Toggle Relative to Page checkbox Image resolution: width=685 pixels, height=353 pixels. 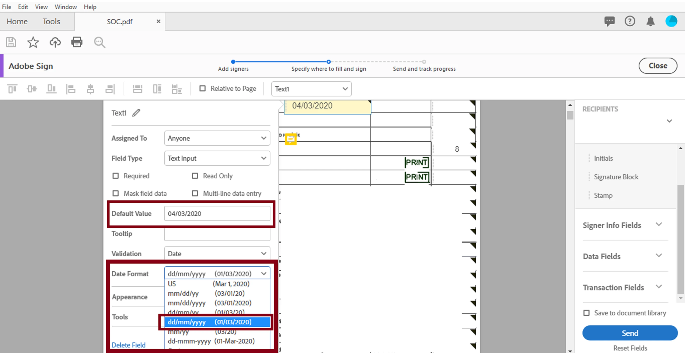point(202,88)
